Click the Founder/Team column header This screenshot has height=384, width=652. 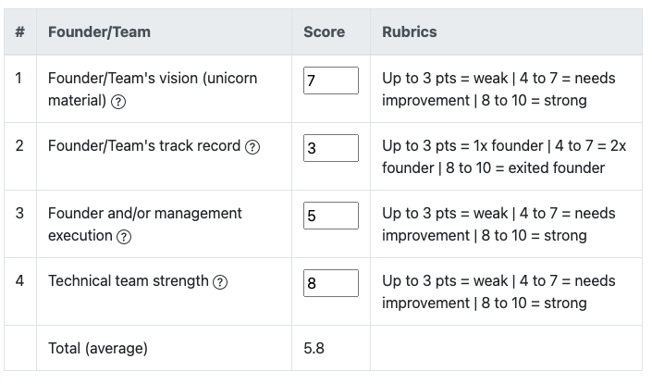point(99,31)
